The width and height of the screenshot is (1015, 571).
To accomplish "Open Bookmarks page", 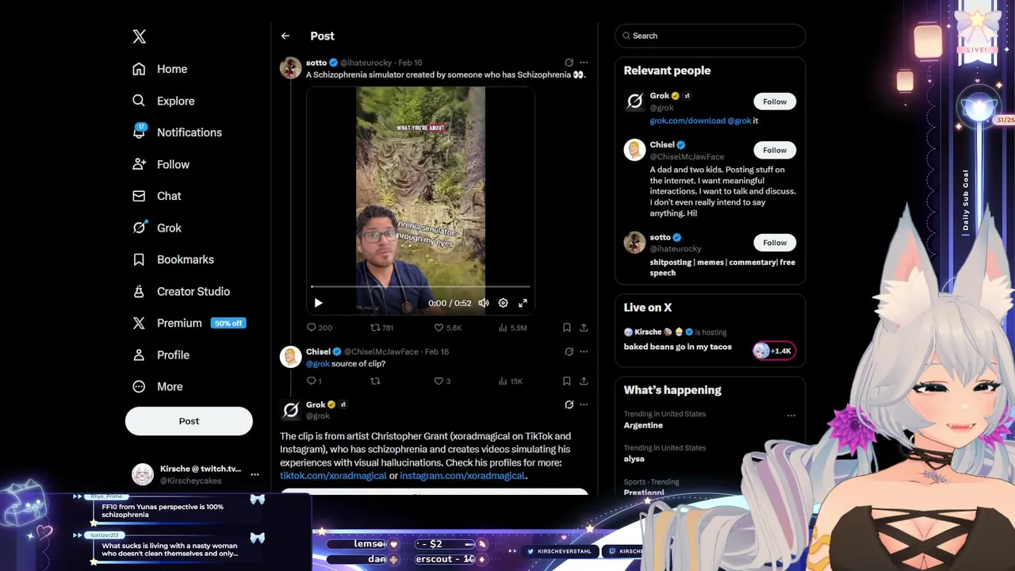I will point(173,259).
